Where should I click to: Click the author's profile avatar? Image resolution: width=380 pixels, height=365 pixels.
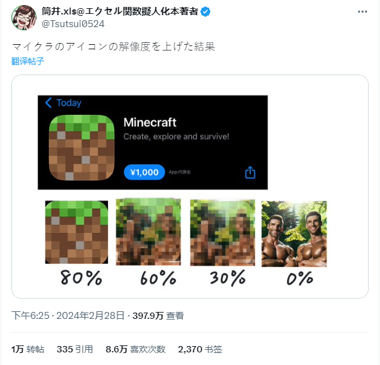[x=24, y=18]
